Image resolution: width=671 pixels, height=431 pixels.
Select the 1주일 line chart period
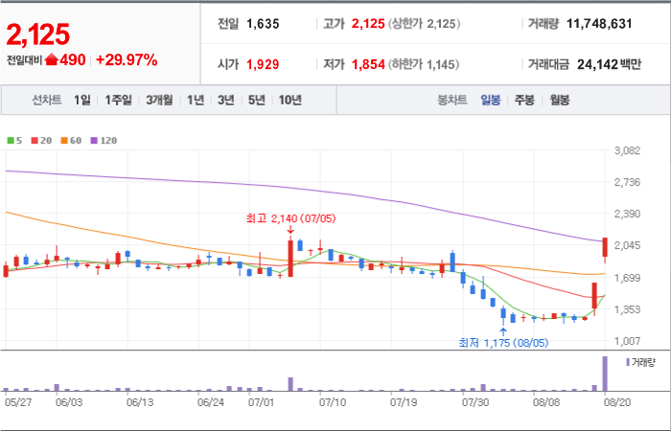[118, 101]
